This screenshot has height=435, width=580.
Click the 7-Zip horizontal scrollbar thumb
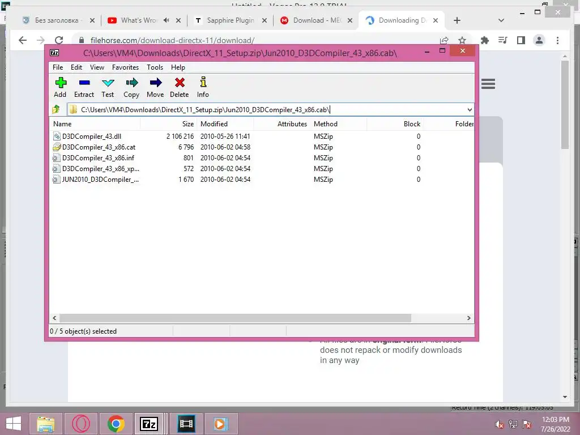(x=235, y=318)
